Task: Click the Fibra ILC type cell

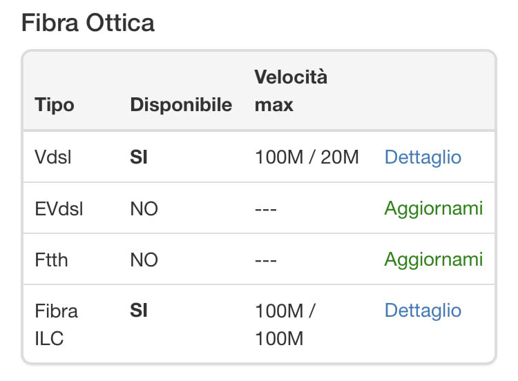Action: click(x=56, y=324)
